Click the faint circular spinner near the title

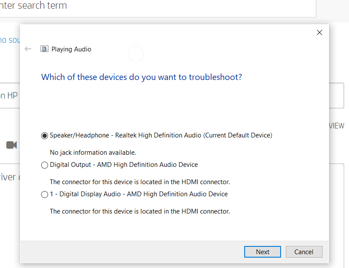136,54
